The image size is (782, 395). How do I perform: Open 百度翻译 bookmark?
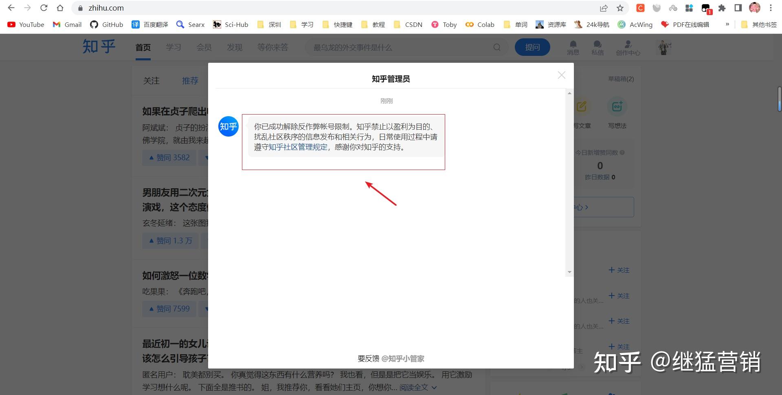(150, 24)
